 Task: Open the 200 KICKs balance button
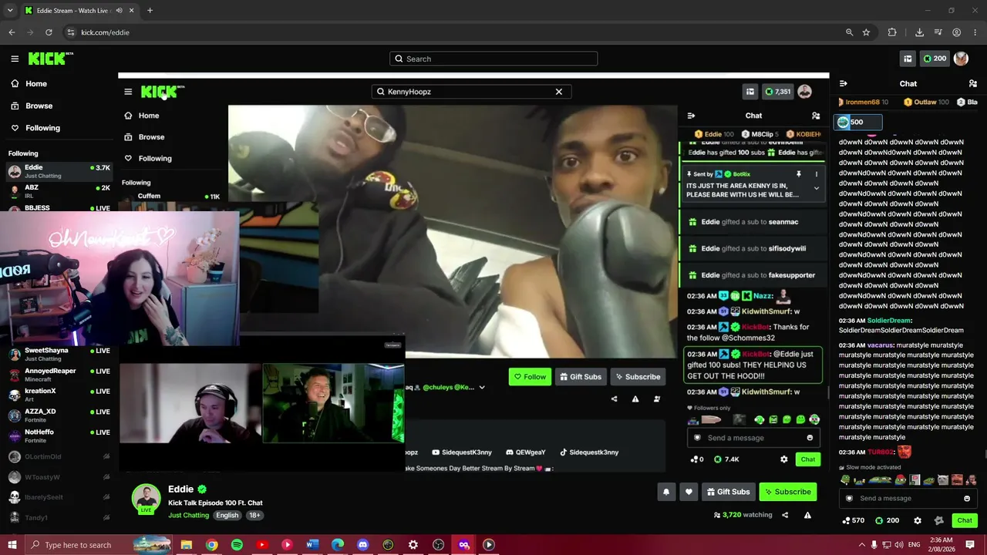coord(935,59)
